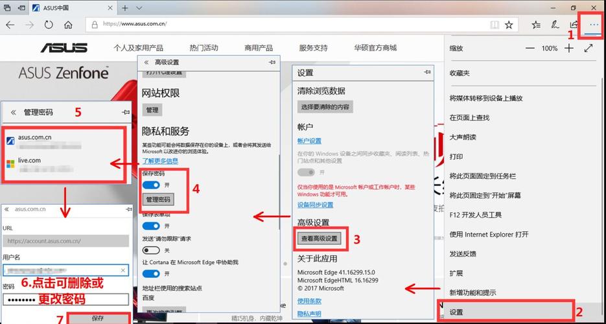
Task: Click the 查看高级设置 button
Action: [x=320, y=238]
